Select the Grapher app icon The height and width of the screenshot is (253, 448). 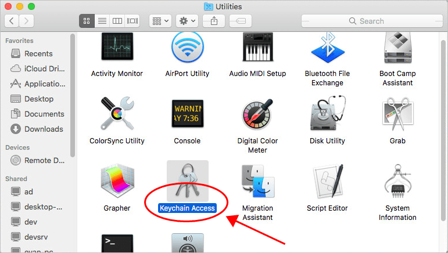[117, 181]
